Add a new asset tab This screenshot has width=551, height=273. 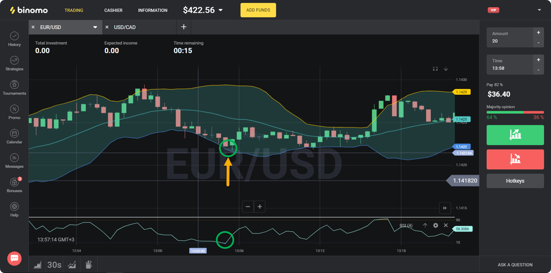click(x=184, y=27)
